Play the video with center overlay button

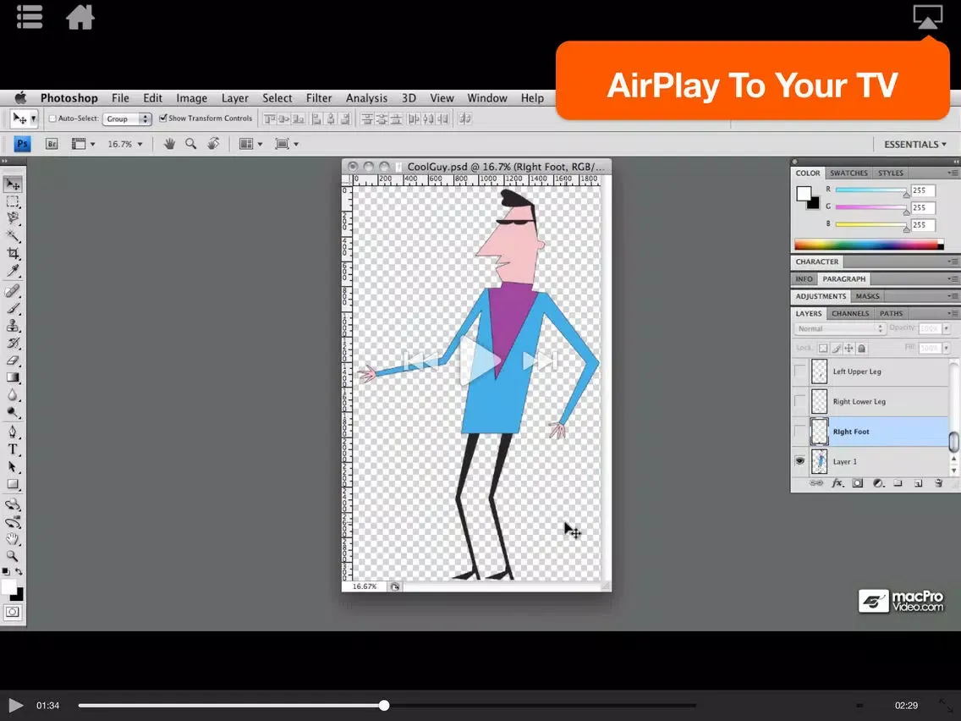point(480,360)
